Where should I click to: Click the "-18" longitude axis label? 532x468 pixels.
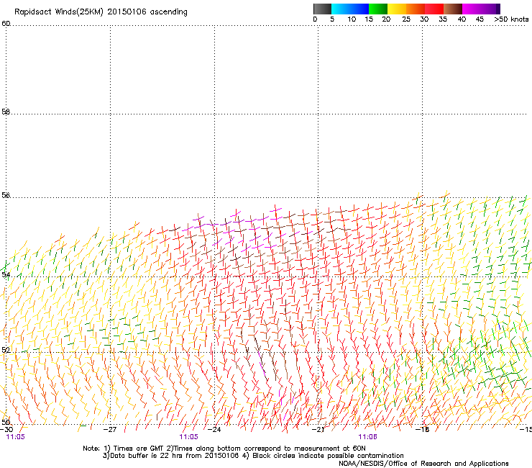[423, 430]
